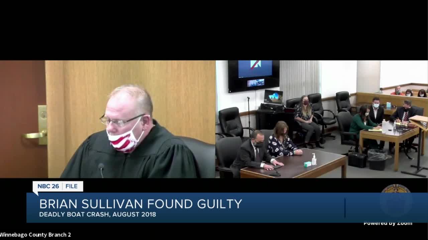
Task: Click the Deadly Boat Crash, August 2018 subtitle
Action: (x=98, y=214)
